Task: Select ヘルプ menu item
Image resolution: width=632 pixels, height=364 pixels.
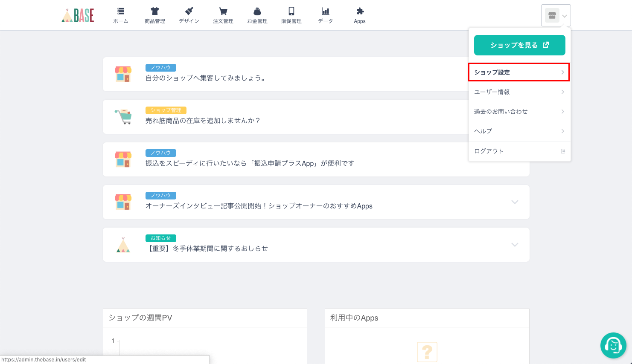Action: pyautogui.click(x=519, y=131)
